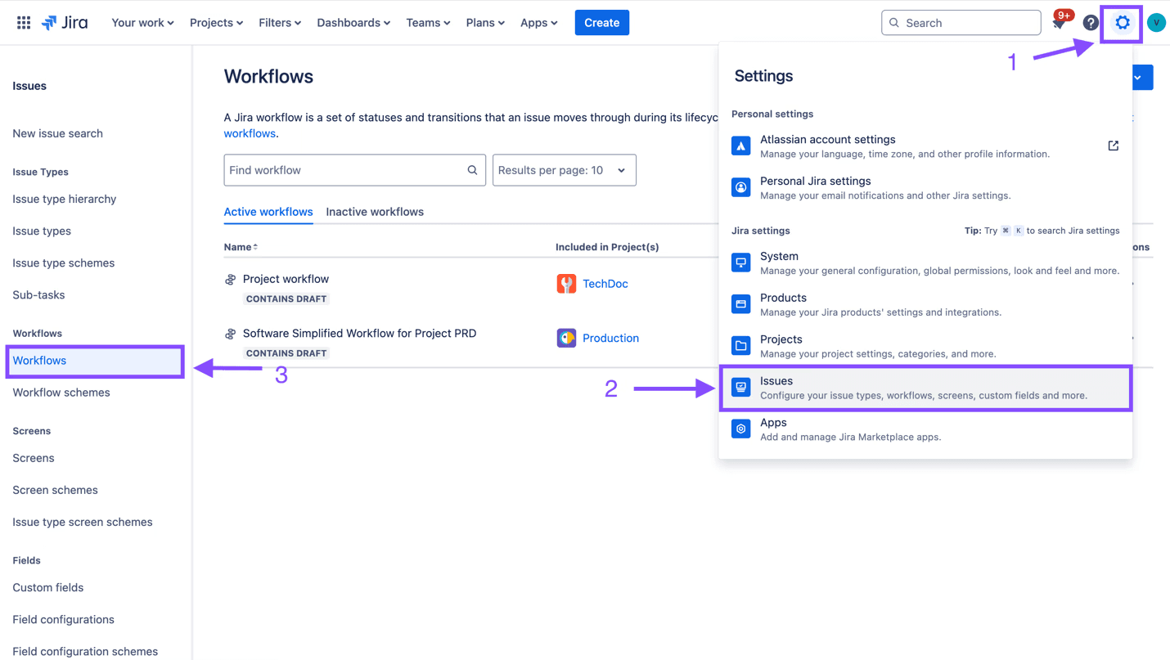Click the Issues icon in Settings panel
This screenshot has width=1170, height=660.
741,386
